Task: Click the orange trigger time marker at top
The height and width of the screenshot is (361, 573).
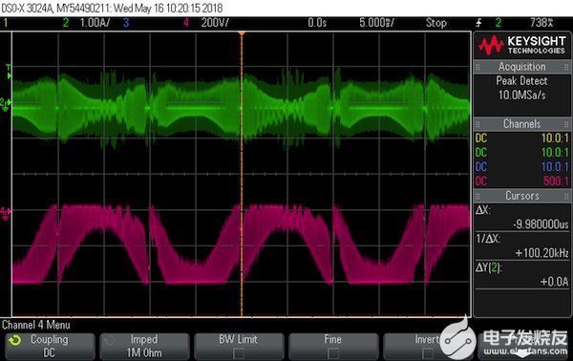Action: pyautogui.click(x=242, y=33)
